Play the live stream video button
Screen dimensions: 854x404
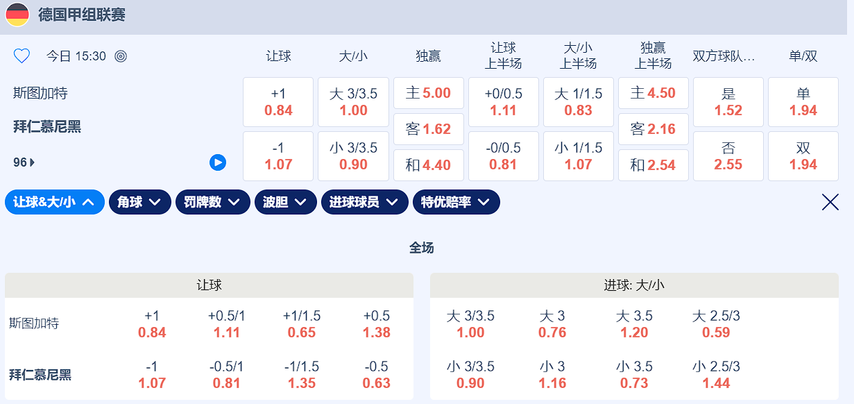(218, 162)
